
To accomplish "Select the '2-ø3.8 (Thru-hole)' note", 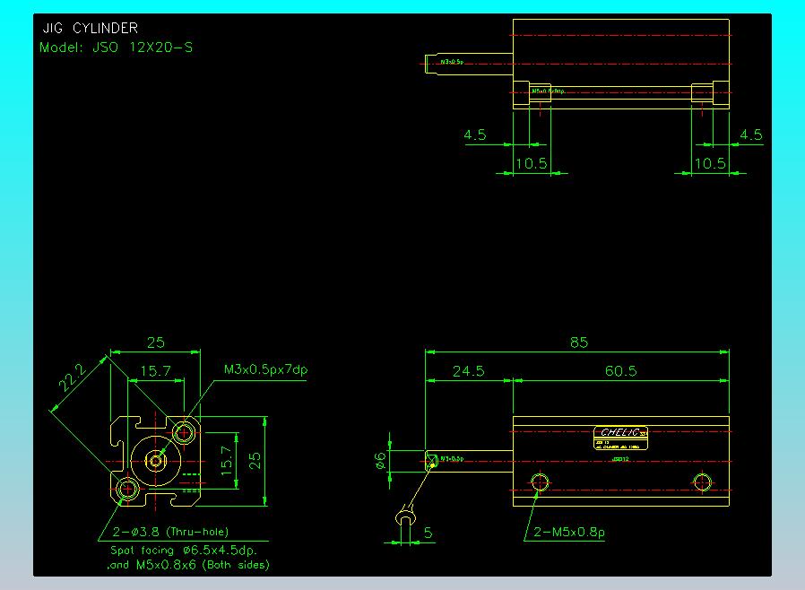I will 170,532.
